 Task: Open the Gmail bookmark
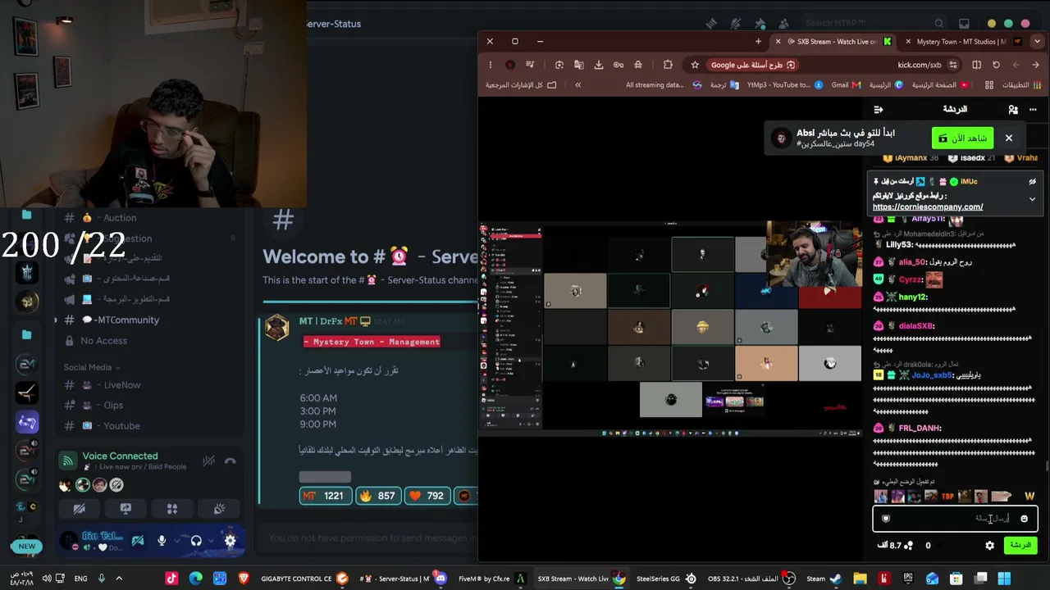click(846, 84)
